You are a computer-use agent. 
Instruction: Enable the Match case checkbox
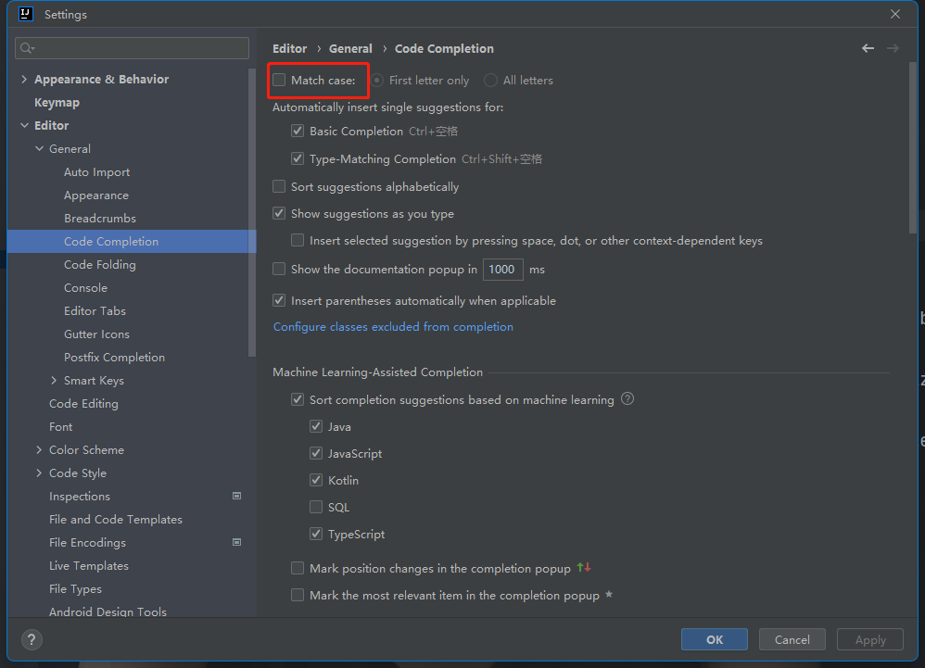click(x=279, y=80)
